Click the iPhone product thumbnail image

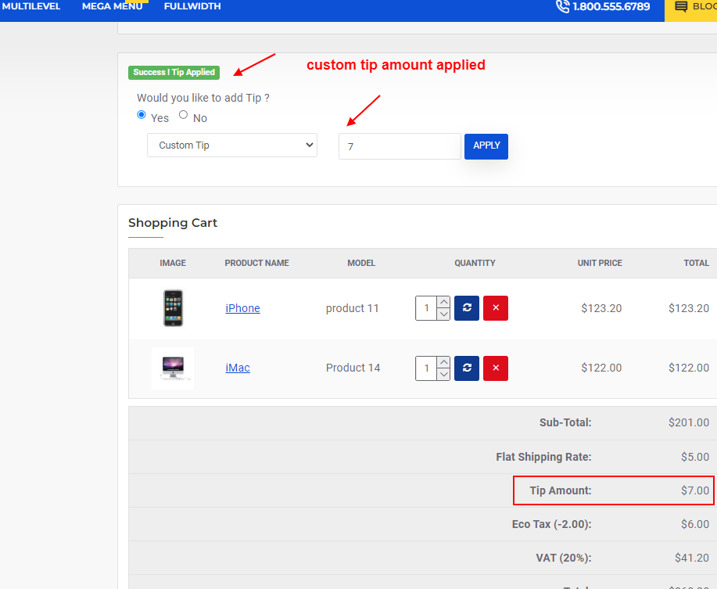pos(172,307)
